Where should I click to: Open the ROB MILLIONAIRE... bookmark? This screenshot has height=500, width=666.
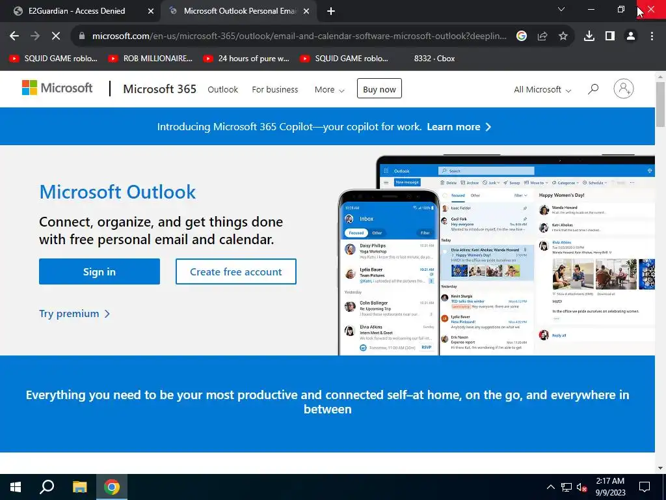(150, 59)
